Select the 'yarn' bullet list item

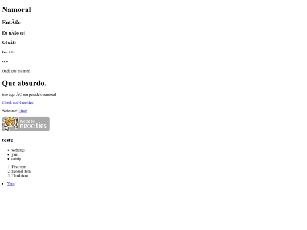coord(15,154)
